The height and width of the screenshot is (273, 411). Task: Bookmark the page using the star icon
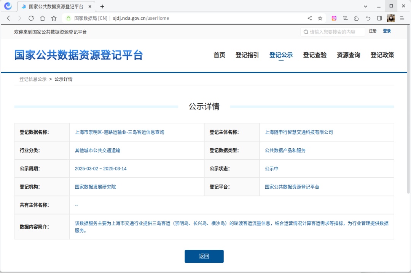(x=320, y=18)
